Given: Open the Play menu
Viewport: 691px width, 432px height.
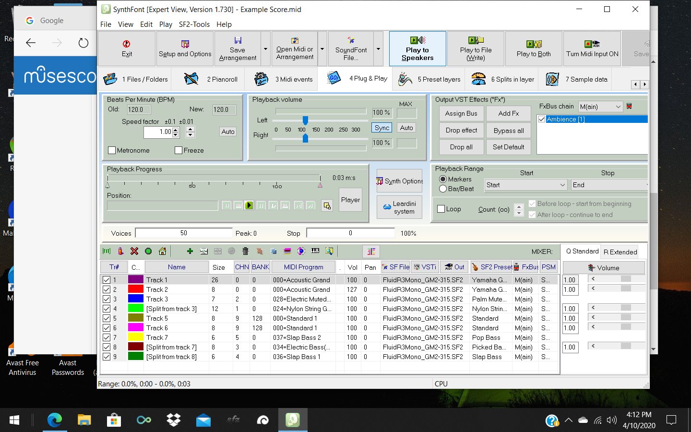Looking at the screenshot, I should coord(166,24).
